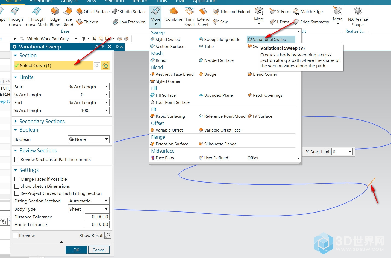Choose the Thicken command
Viewport: 391px width, 258px height.
[x=87, y=22]
